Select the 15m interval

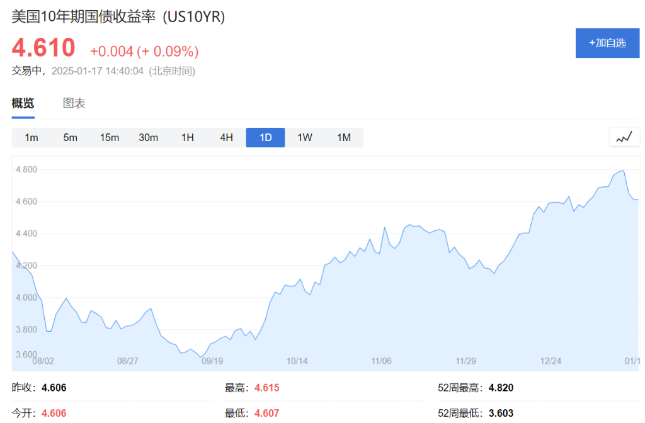(x=109, y=137)
